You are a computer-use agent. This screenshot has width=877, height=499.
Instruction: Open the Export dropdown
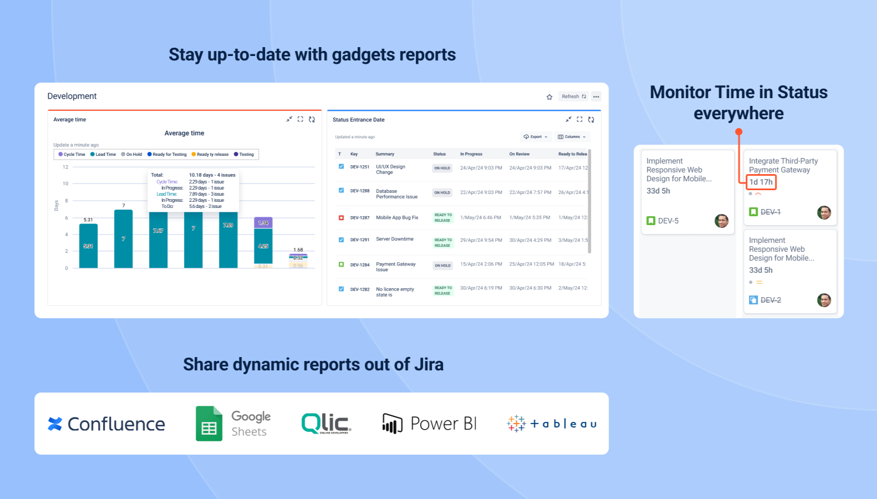[536, 137]
